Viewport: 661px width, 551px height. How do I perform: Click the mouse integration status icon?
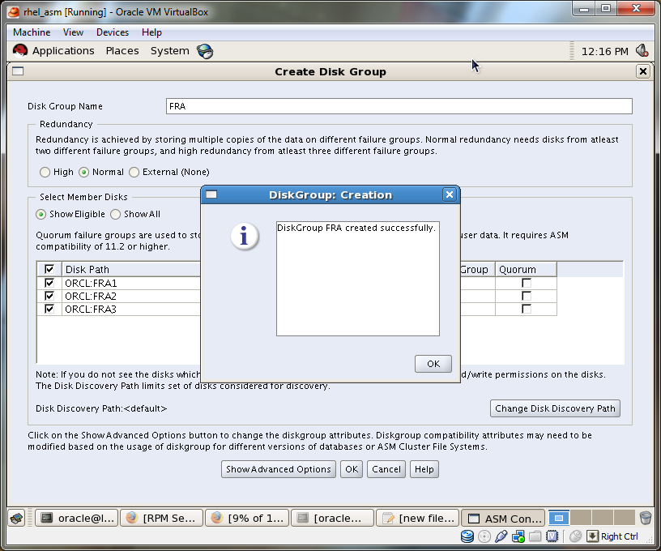click(575, 536)
